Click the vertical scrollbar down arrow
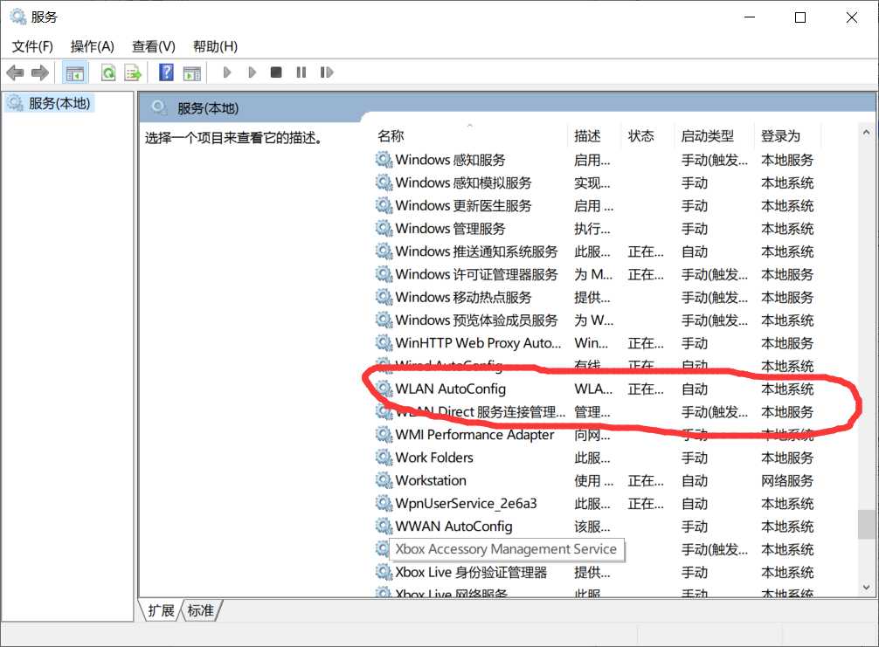Screen dimensions: 879x647 point(867,588)
